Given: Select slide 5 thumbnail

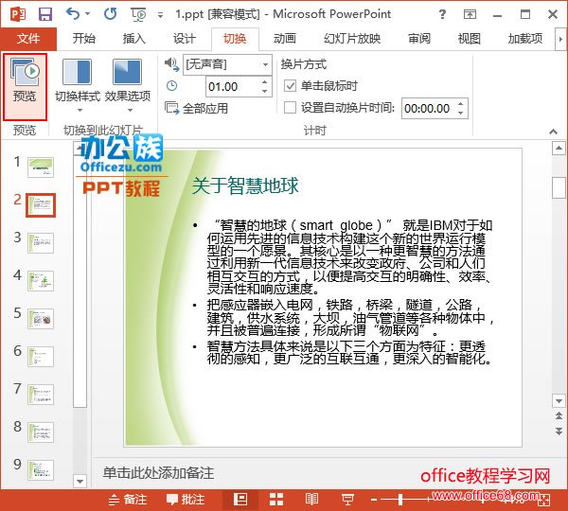Looking at the screenshot, I should point(41,319).
